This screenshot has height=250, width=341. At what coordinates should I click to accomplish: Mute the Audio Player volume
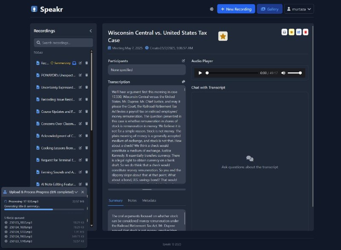pos(283,72)
